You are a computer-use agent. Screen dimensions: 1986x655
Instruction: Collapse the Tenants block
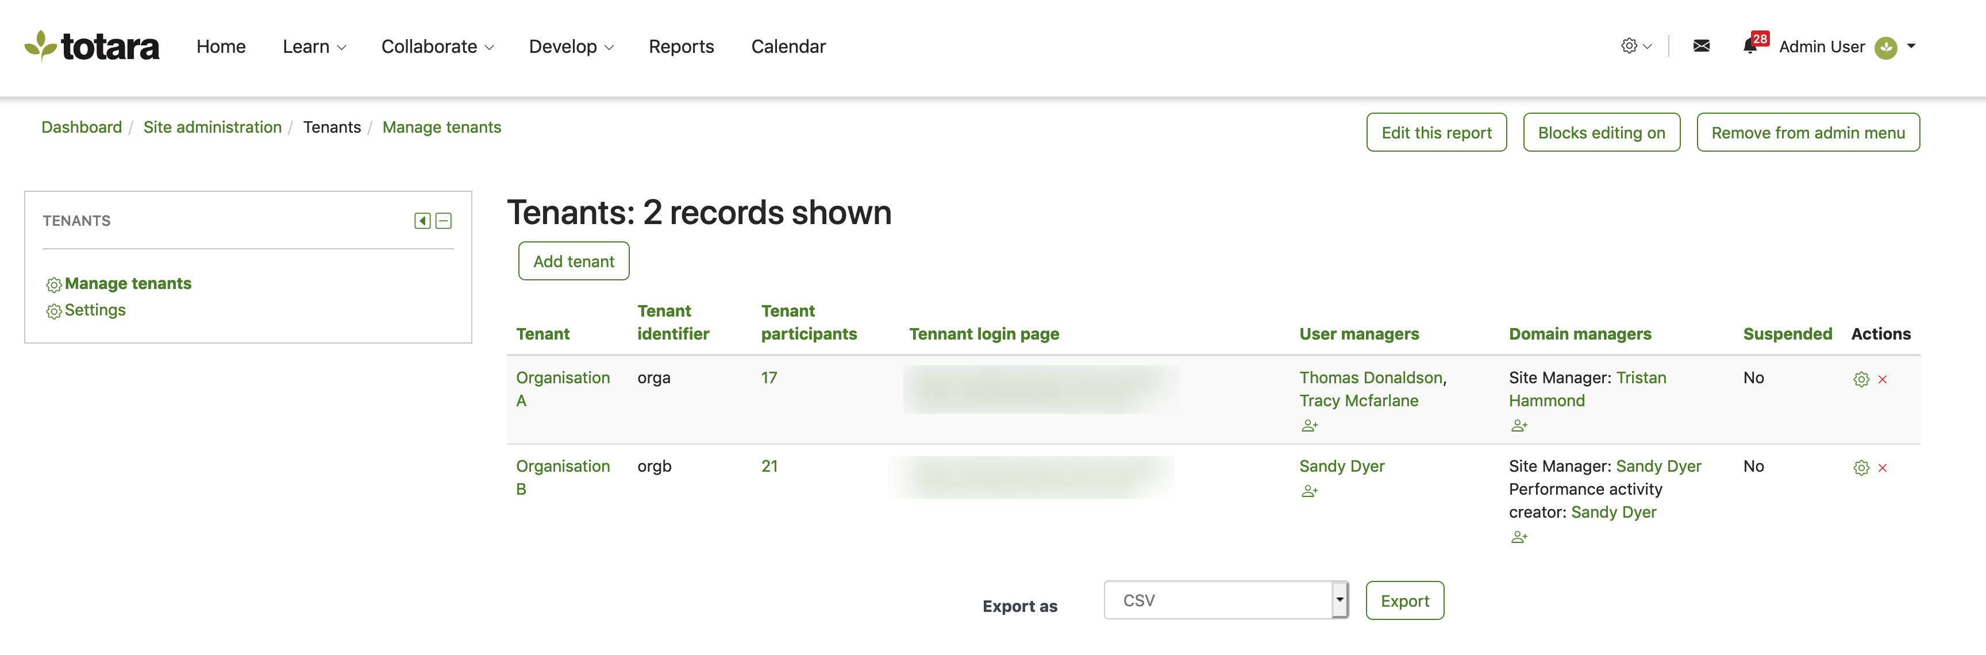pyautogui.click(x=443, y=221)
